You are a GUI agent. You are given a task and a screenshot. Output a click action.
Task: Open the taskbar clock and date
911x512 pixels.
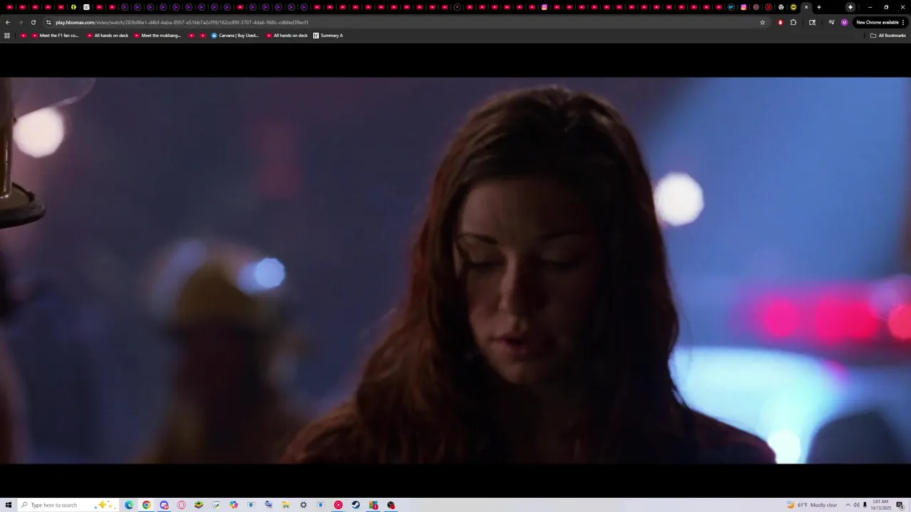pyautogui.click(x=882, y=505)
